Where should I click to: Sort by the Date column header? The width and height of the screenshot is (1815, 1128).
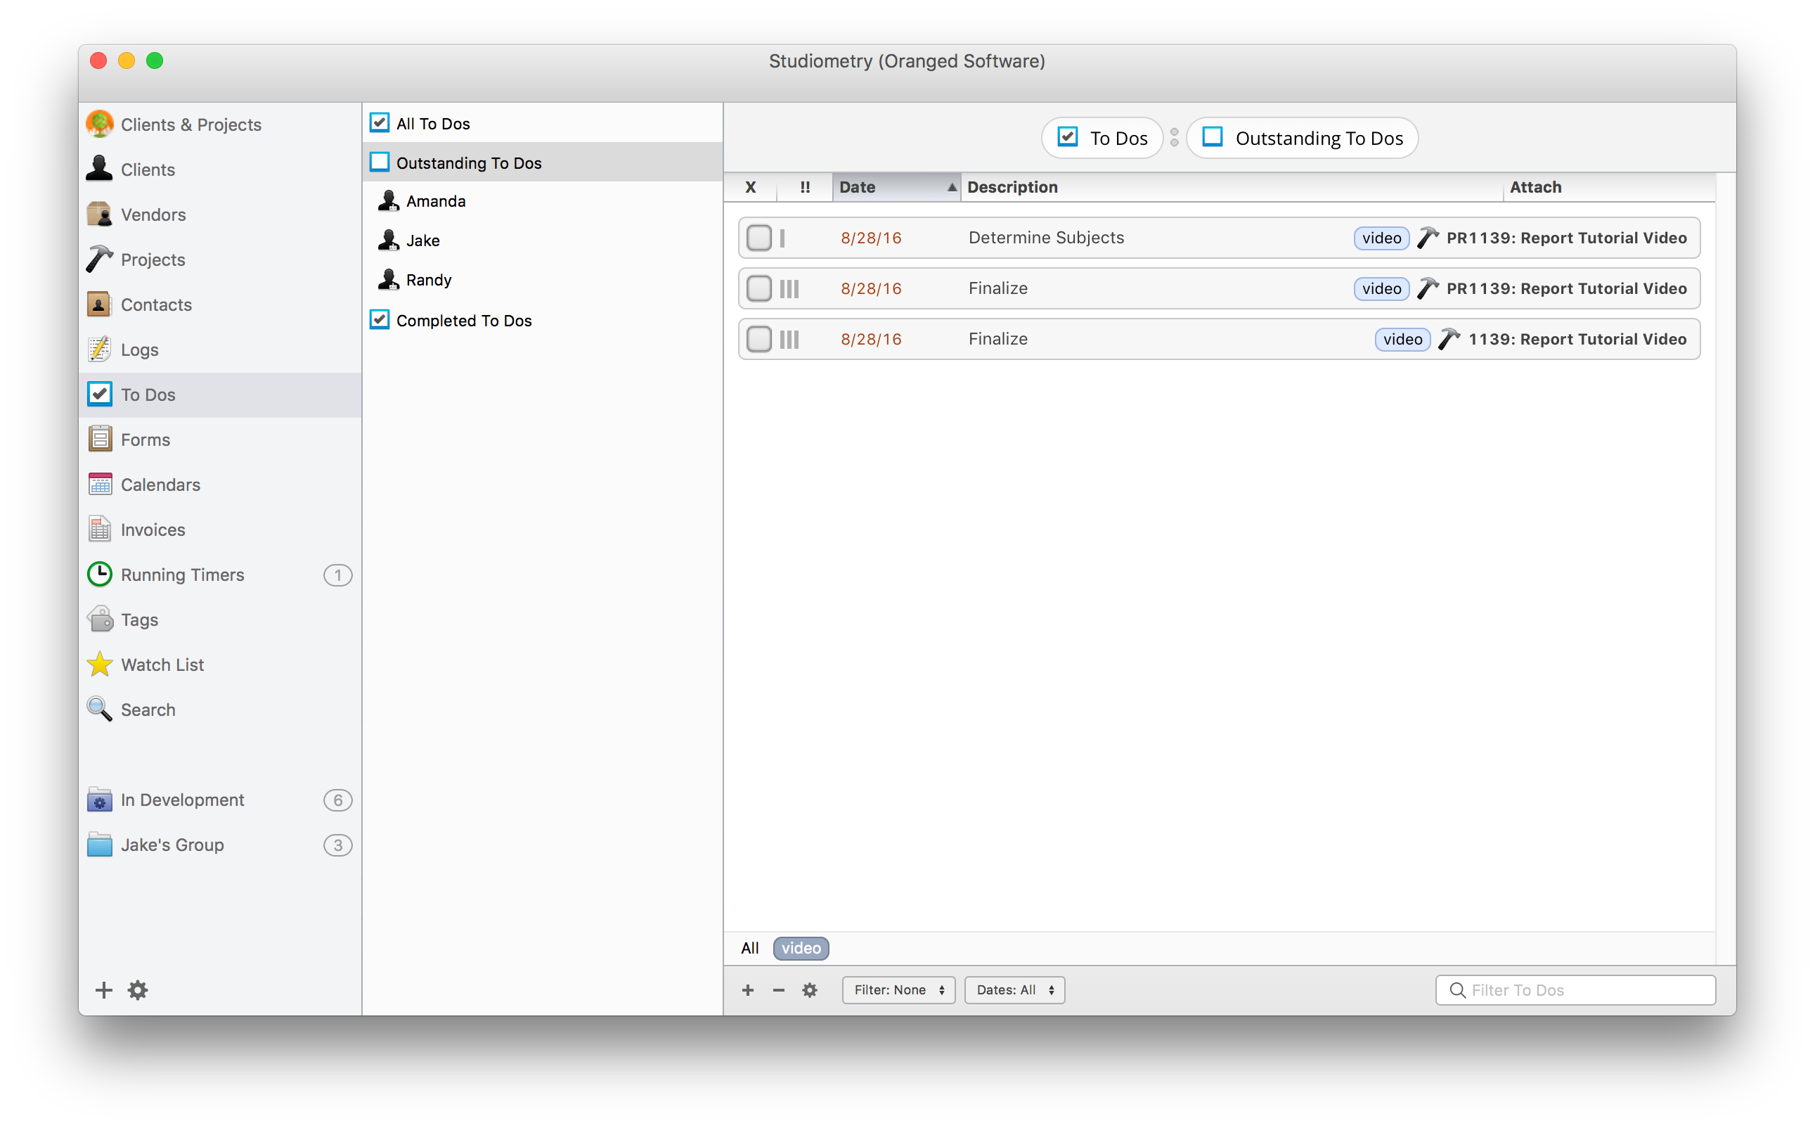click(x=896, y=187)
